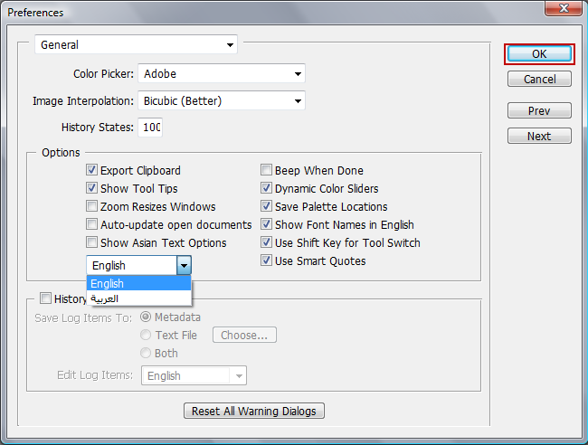
Task: Choose the Arabic language option
Action: 138,298
